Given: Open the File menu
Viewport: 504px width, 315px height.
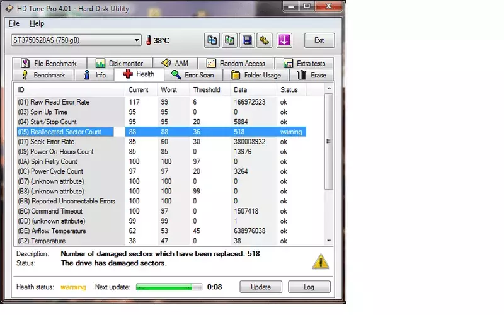Looking at the screenshot, I should 14,23.
